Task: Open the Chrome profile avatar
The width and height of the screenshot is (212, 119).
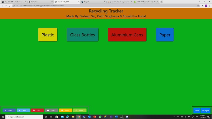Action: point(206,6)
